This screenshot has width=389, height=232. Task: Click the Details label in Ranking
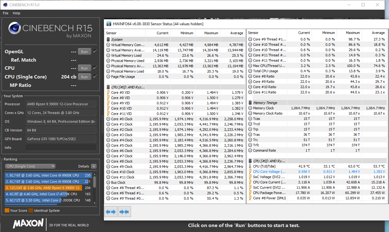(84, 166)
